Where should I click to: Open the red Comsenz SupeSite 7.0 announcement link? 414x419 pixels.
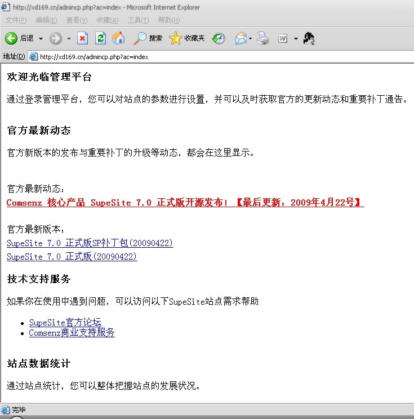pos(185,203)
